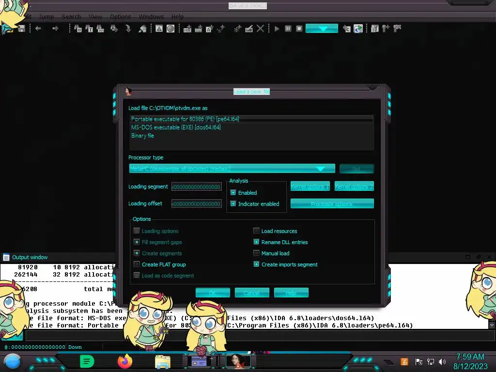Click the Processor options button
Image resolution: width=496 pixels, height=372 pixels.
pos(332,204)
